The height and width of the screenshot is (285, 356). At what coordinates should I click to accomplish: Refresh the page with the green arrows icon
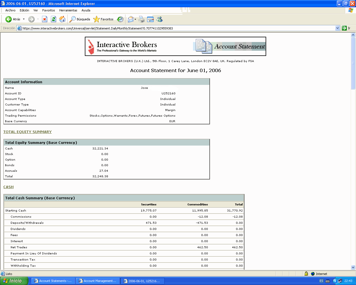click(53, 19)
